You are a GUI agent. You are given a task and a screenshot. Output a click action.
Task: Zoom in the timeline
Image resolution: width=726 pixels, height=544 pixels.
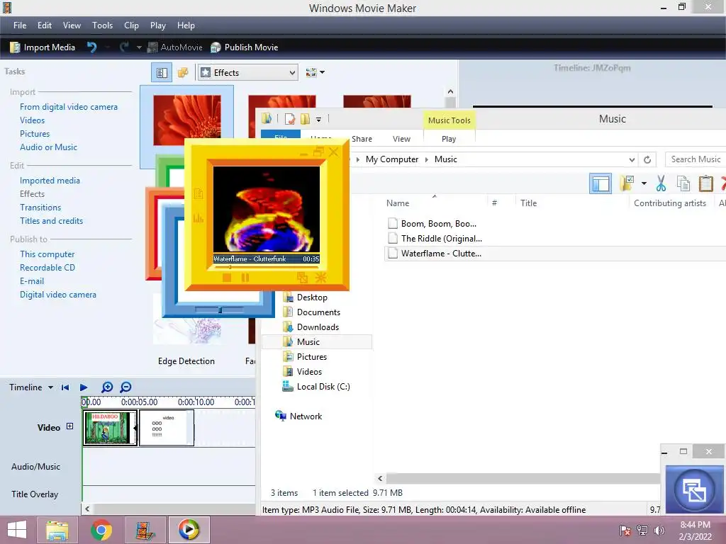click(x=107, y=387)
